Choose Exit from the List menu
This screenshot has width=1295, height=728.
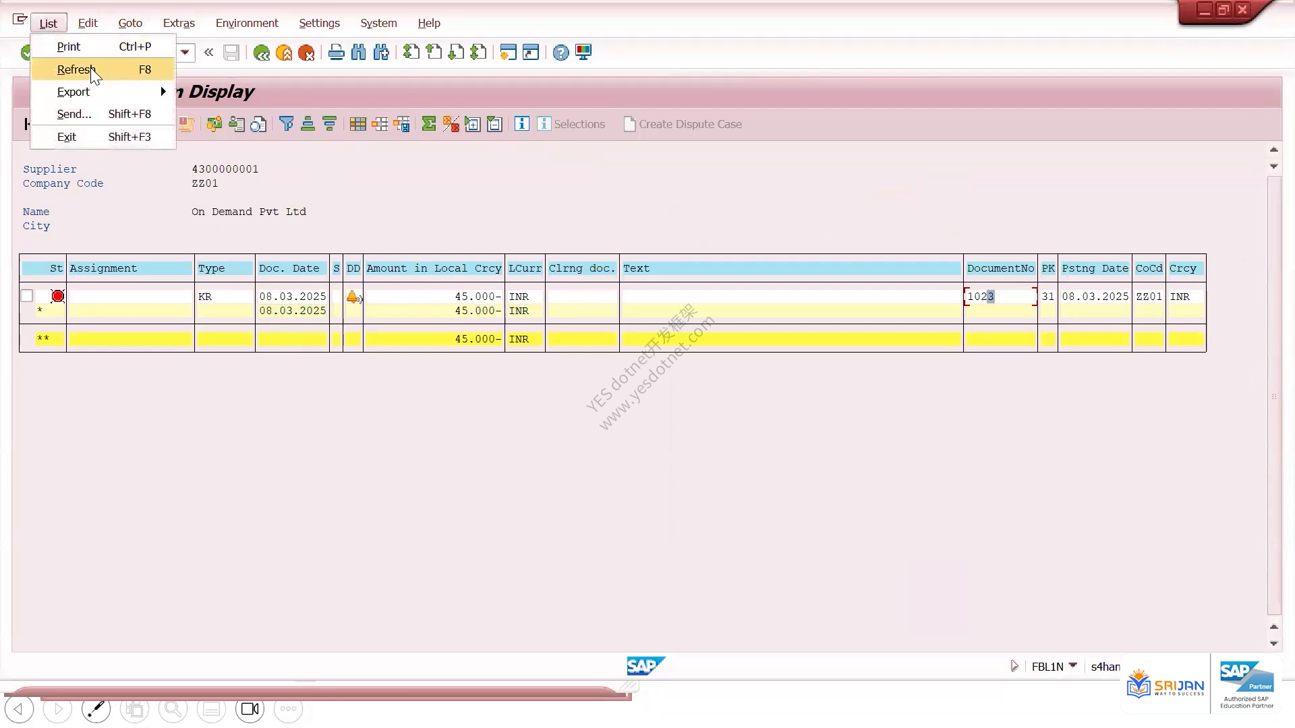103,137
